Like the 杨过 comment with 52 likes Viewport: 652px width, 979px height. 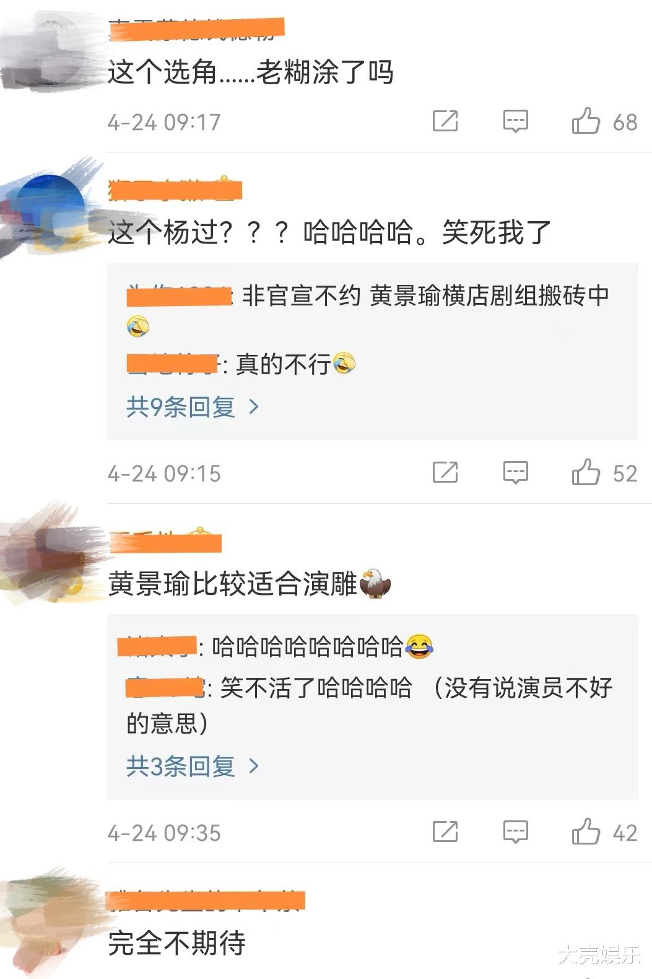586,472
